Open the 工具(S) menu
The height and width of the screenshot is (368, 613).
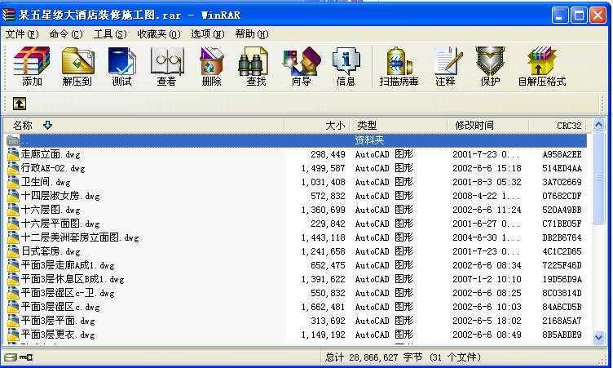pos(110,34)
